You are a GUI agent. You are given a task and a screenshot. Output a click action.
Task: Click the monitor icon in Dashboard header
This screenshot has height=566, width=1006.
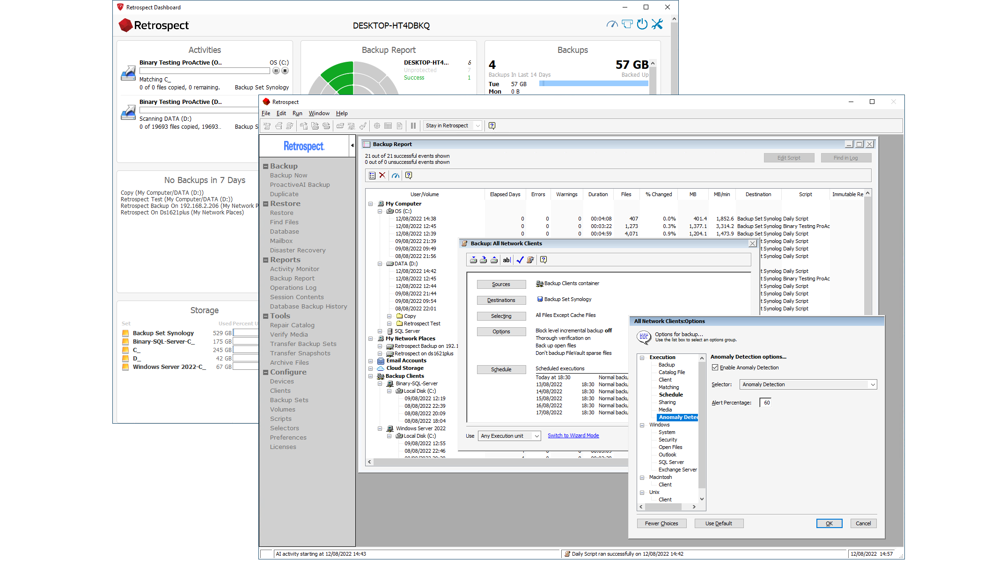627,24
